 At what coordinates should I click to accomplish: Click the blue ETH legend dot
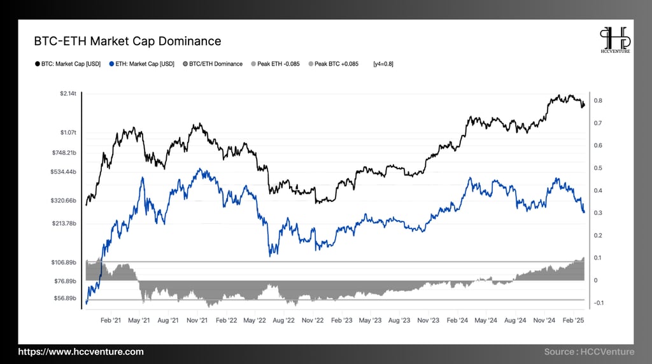pos(111,64)
